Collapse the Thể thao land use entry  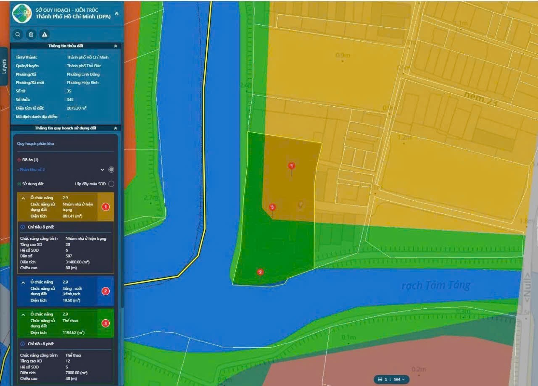(x=23, y=314)
